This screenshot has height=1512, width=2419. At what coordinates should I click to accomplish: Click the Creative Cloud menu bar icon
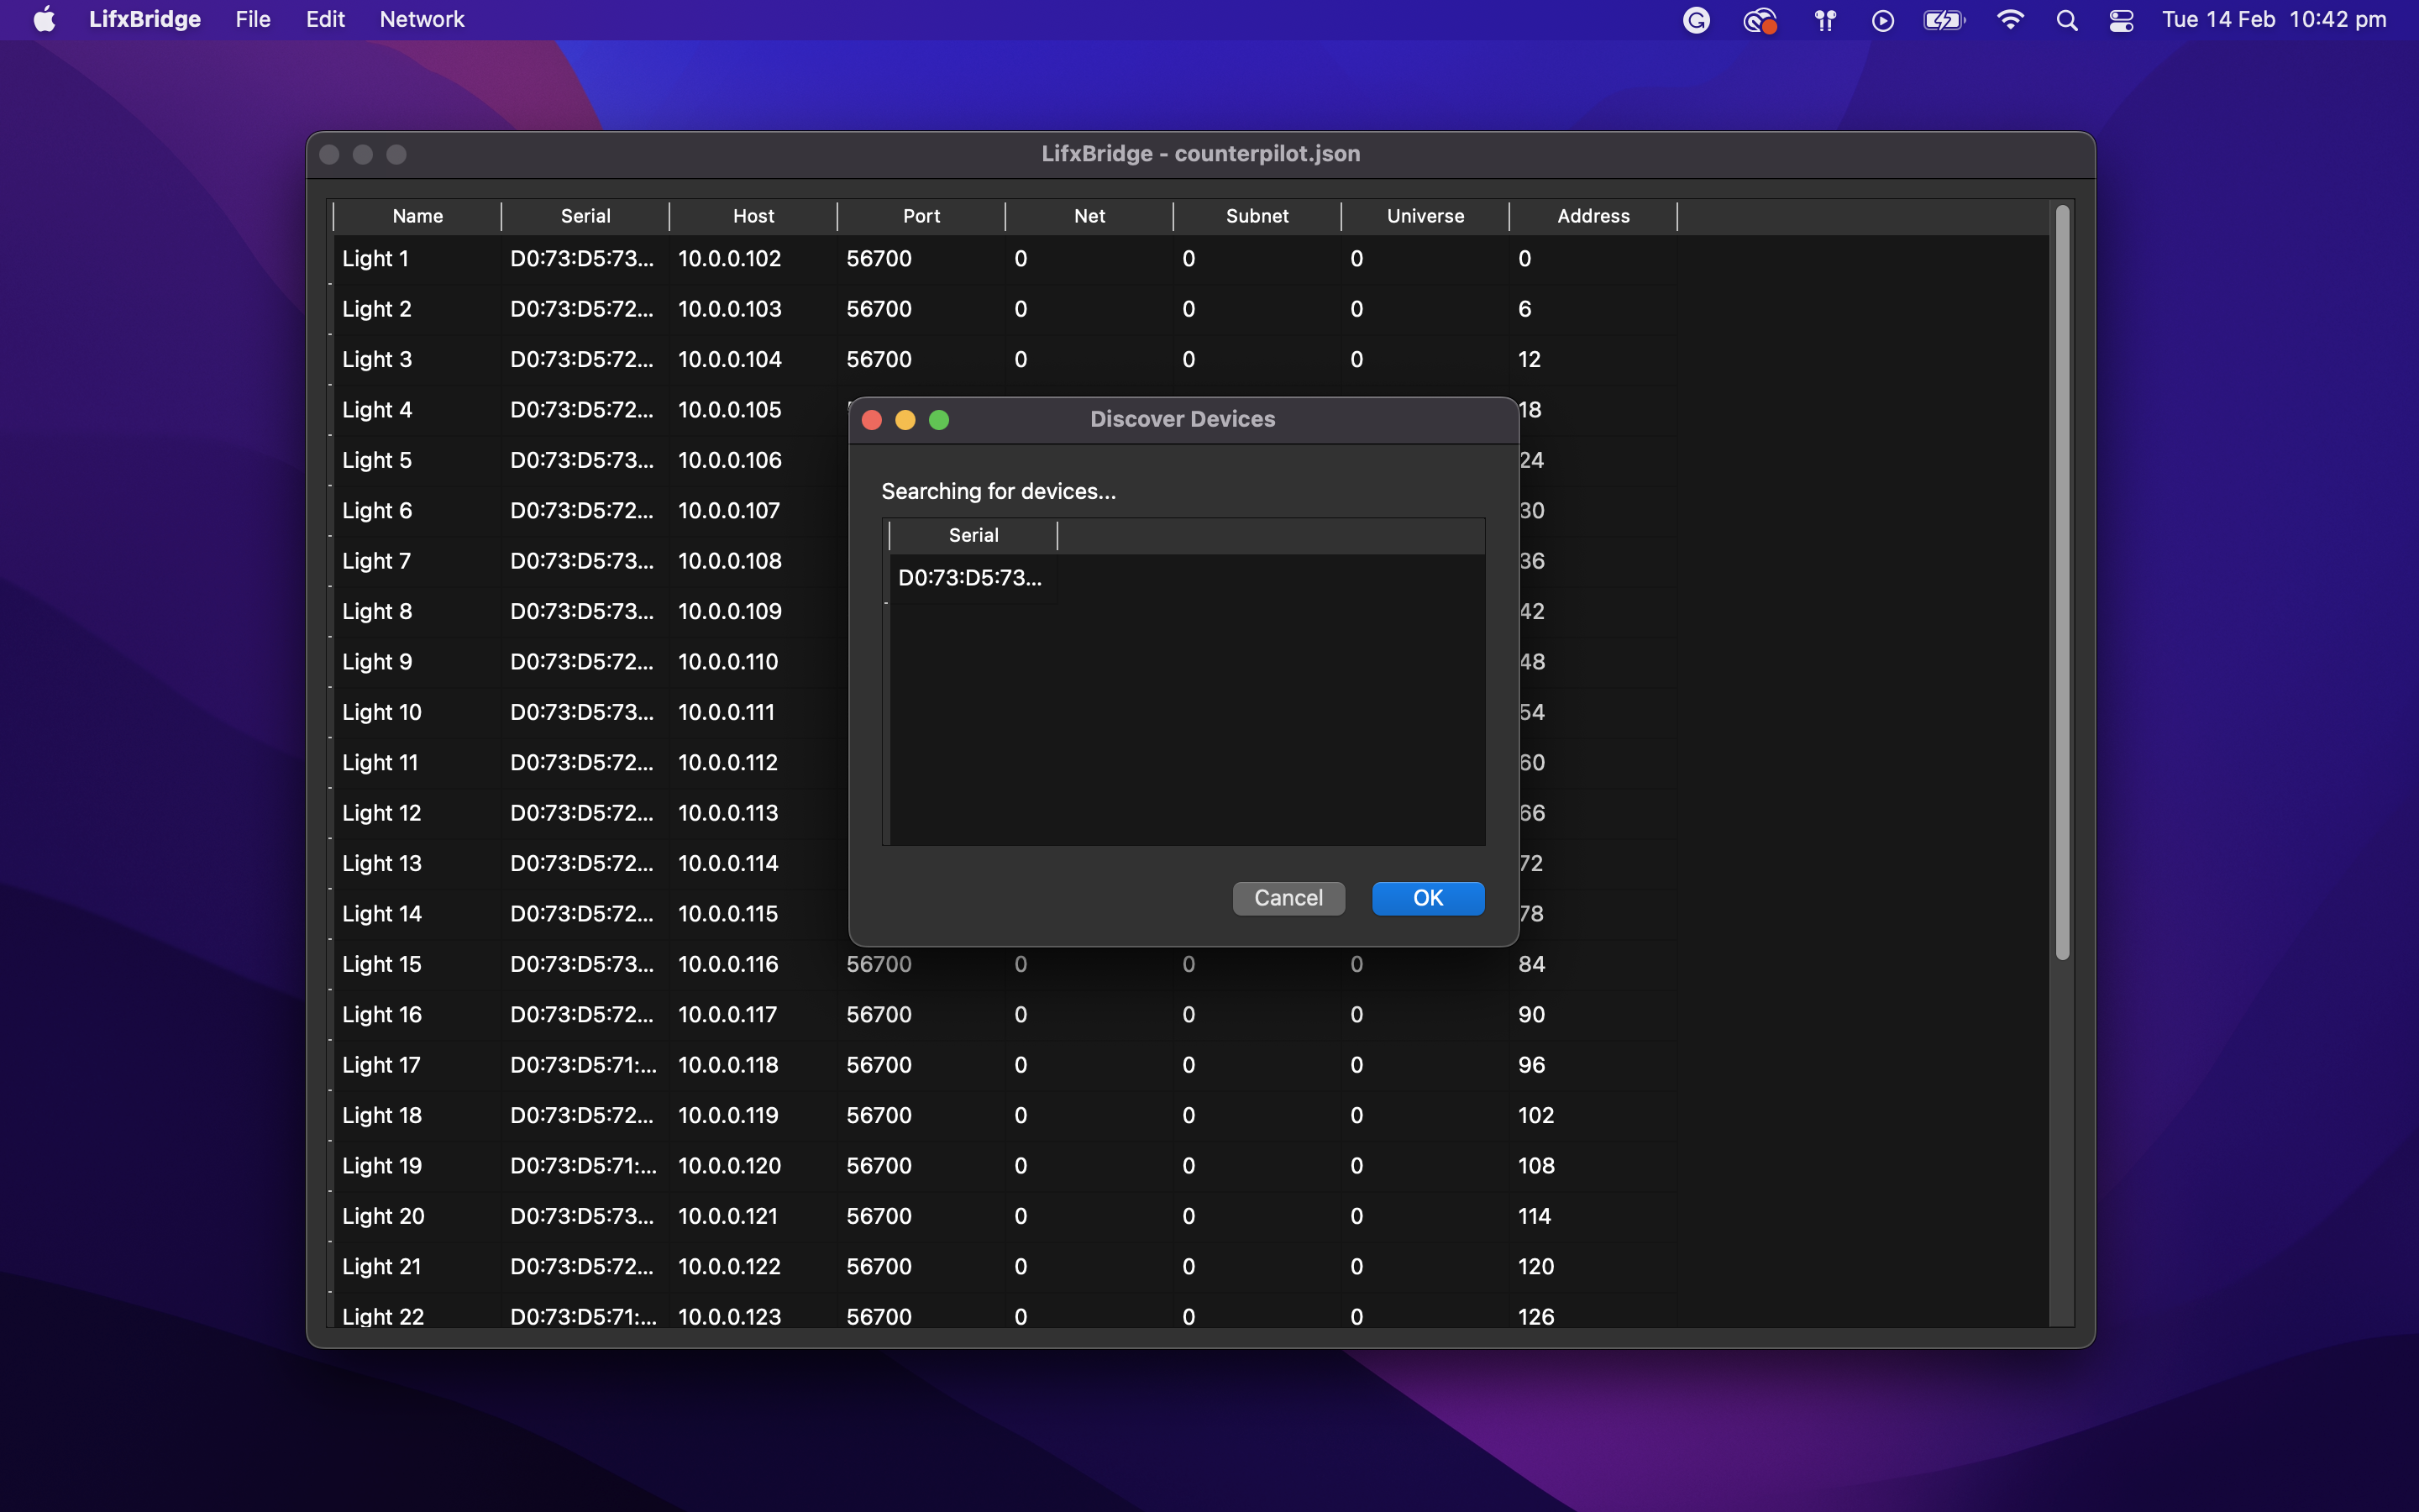click(1760, 20)
